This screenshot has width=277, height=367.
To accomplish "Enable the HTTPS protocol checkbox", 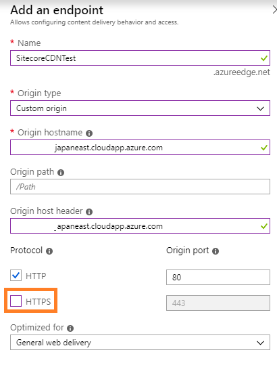I will coord(16,301).
